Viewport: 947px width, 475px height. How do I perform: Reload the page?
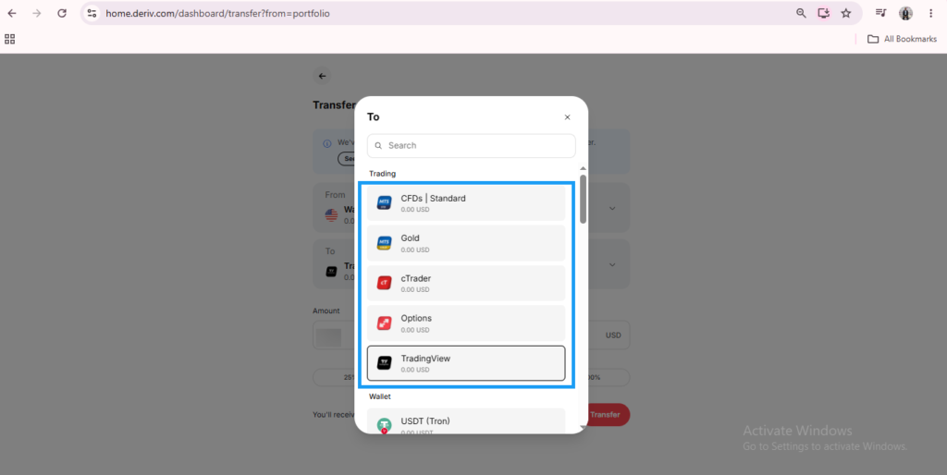(x=62, y=13)
